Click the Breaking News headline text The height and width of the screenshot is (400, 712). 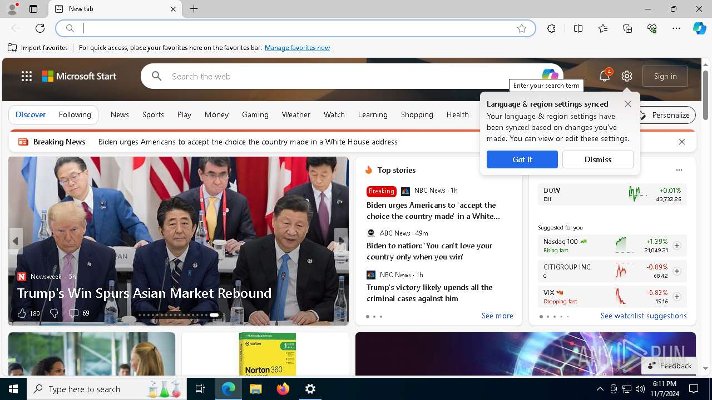point(248,142)
